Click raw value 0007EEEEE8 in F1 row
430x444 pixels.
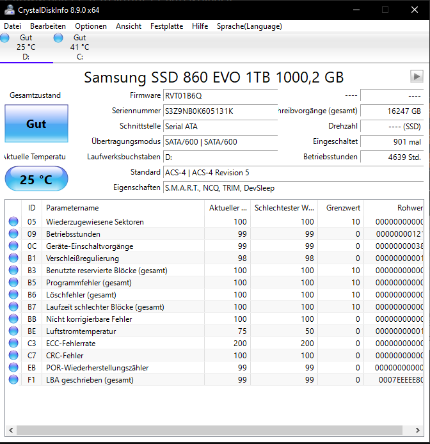[401, 380]
